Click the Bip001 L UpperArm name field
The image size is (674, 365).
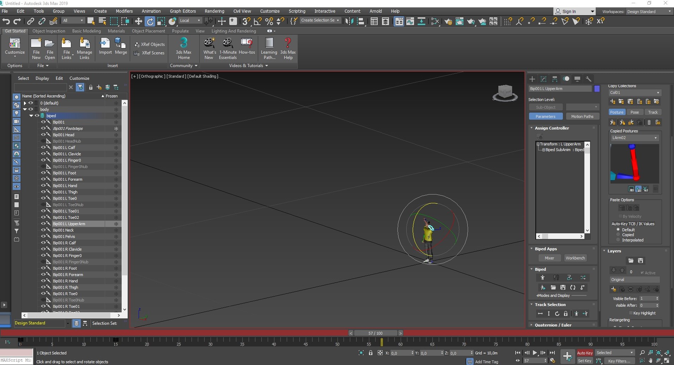pos(560,89)
